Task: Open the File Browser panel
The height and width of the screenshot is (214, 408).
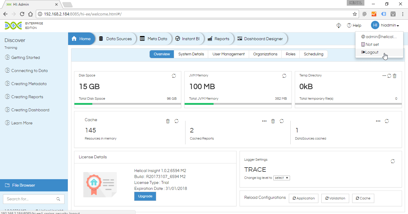Action: pos(34,185)
